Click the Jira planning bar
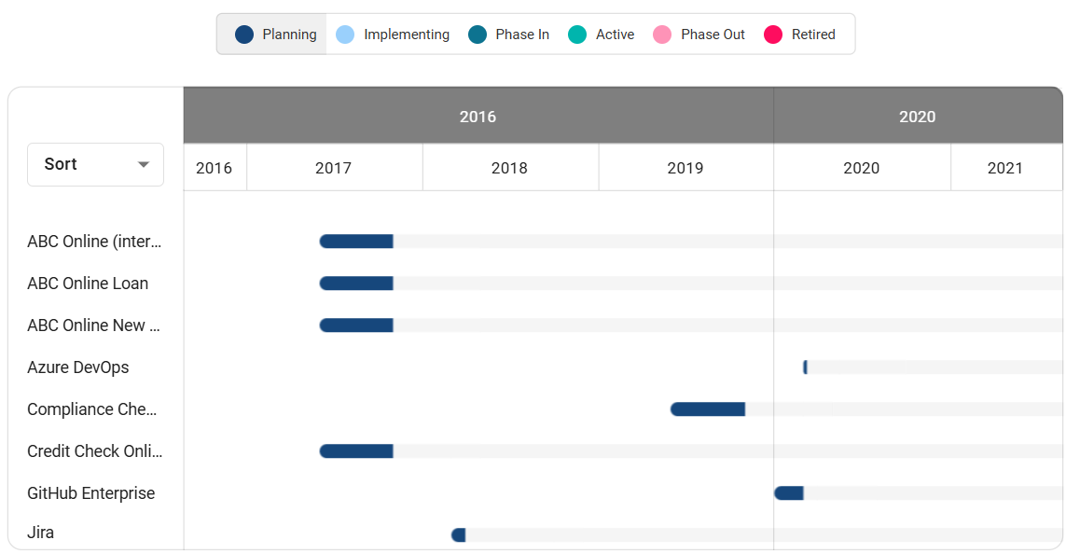 pos(458,535)
